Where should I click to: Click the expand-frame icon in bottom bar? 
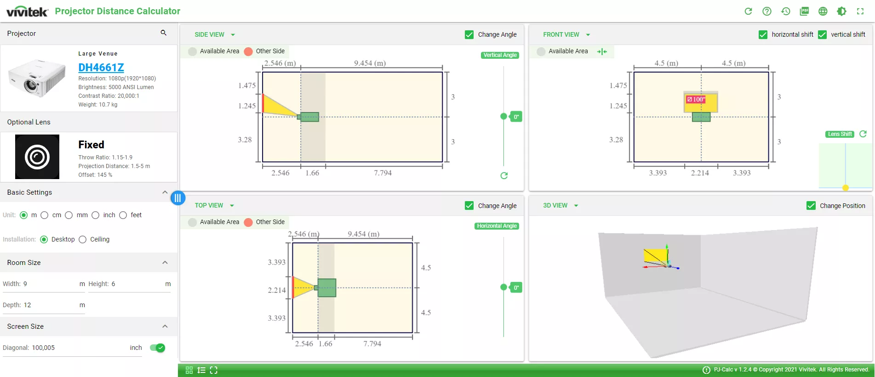point(213,370)
